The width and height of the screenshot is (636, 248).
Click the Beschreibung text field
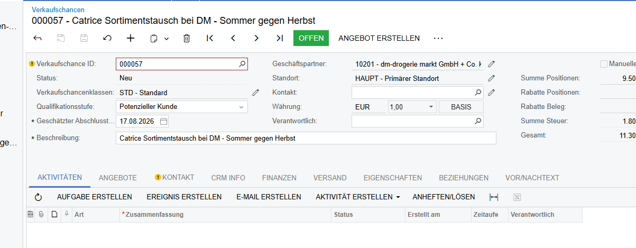click(306, 138)
